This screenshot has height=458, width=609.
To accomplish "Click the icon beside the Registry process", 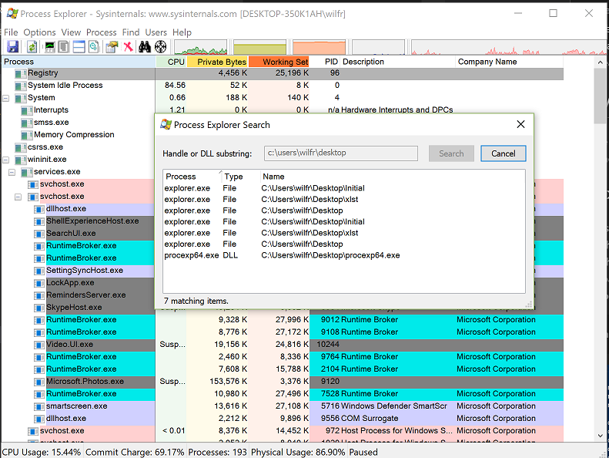I will [x=21, y=73].
